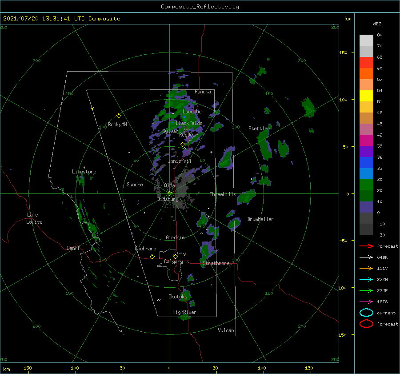Click the RockyMH station label

pyautogui.click(x=117, y=125)
